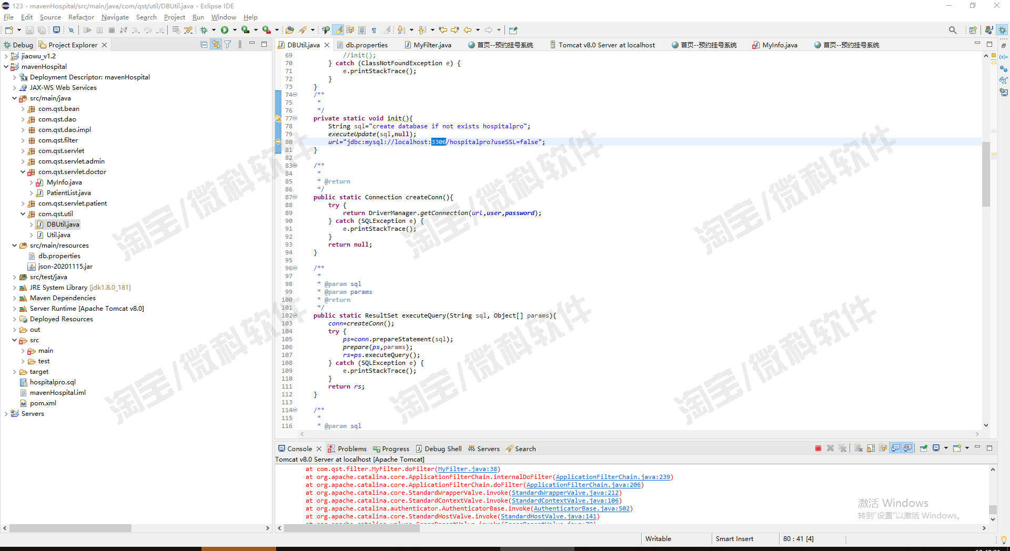This screenshot has width=1010, height=551.
Task: Click the Back navigation arrow in toolbar
Action: pos(467,30)
